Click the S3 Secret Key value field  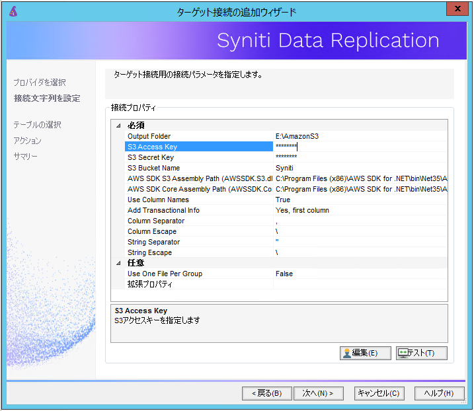click(360, 157)
